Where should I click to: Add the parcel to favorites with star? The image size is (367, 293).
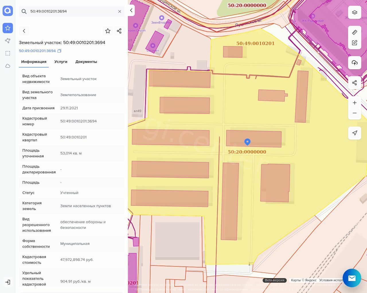tap(108, 31)
